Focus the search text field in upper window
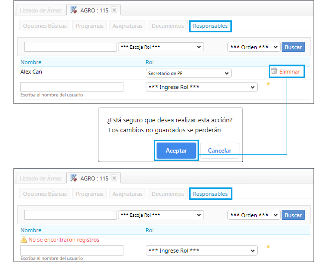 [70, 47]
